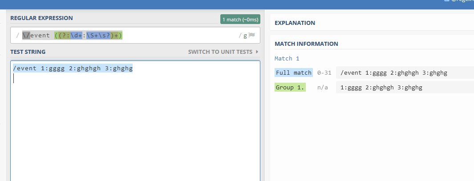This screenshot has width=474, height=181.
Task: Click the Group 1 captured value text
Action: click(381, 88)
